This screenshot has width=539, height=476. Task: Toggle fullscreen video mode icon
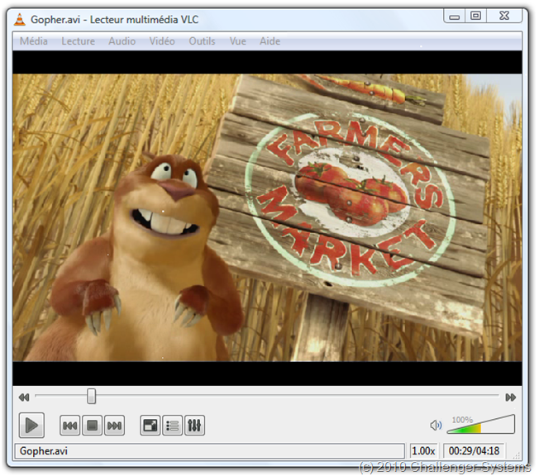pos(150,426)
